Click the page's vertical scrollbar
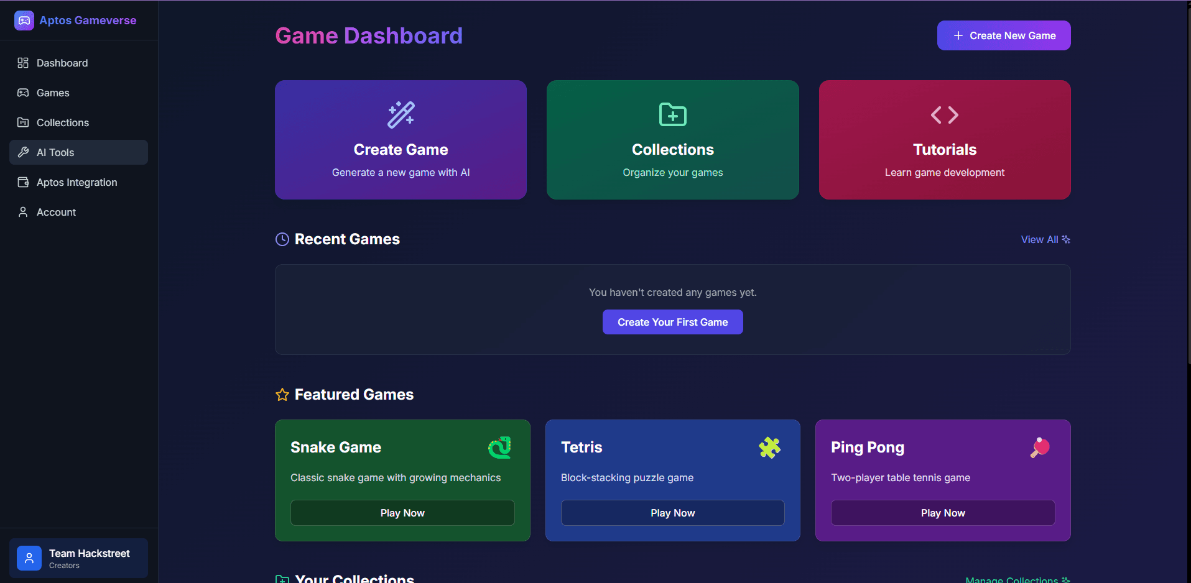 (x=1187, y=186)
